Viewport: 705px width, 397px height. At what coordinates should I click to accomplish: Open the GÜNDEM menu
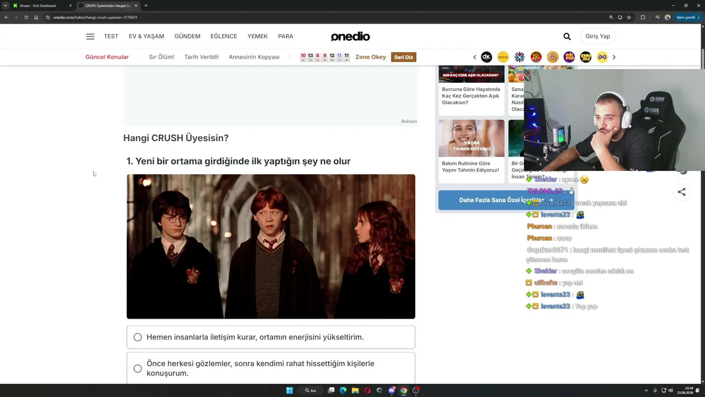(187, 36)
